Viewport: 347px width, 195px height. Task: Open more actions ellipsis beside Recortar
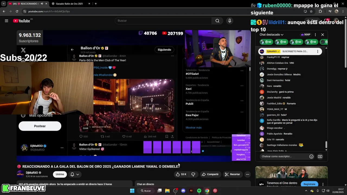(248, 174)
